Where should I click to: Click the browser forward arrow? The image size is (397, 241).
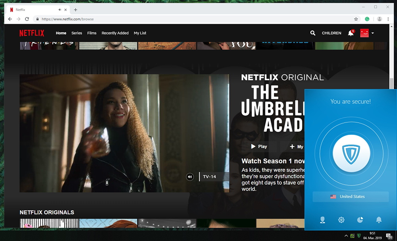19,19
